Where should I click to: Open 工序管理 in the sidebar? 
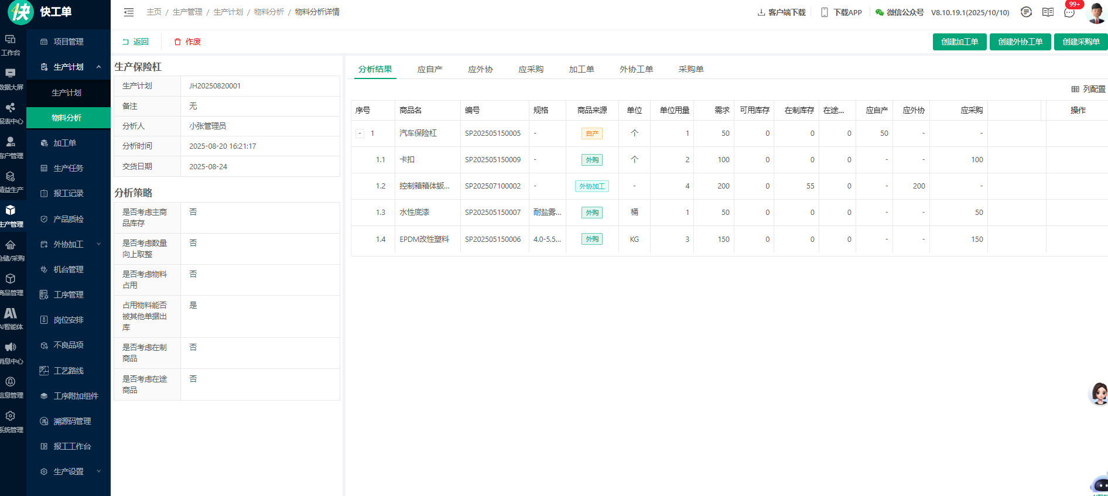(x=69, y=295)
